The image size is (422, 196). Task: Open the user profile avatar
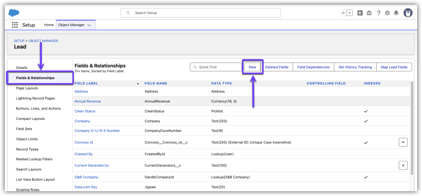(408, 13)
